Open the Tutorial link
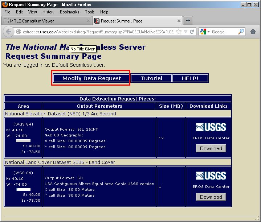This screenshot has height=222, width=261. coord(151,78)
